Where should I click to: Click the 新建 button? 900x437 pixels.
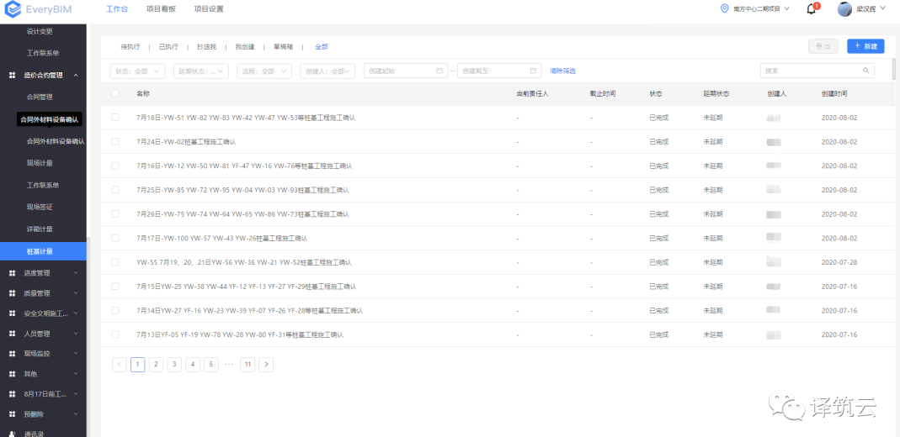tap(865, 46)
